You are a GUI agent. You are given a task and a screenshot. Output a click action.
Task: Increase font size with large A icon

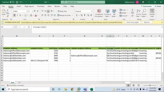click(x=35, y=11)
